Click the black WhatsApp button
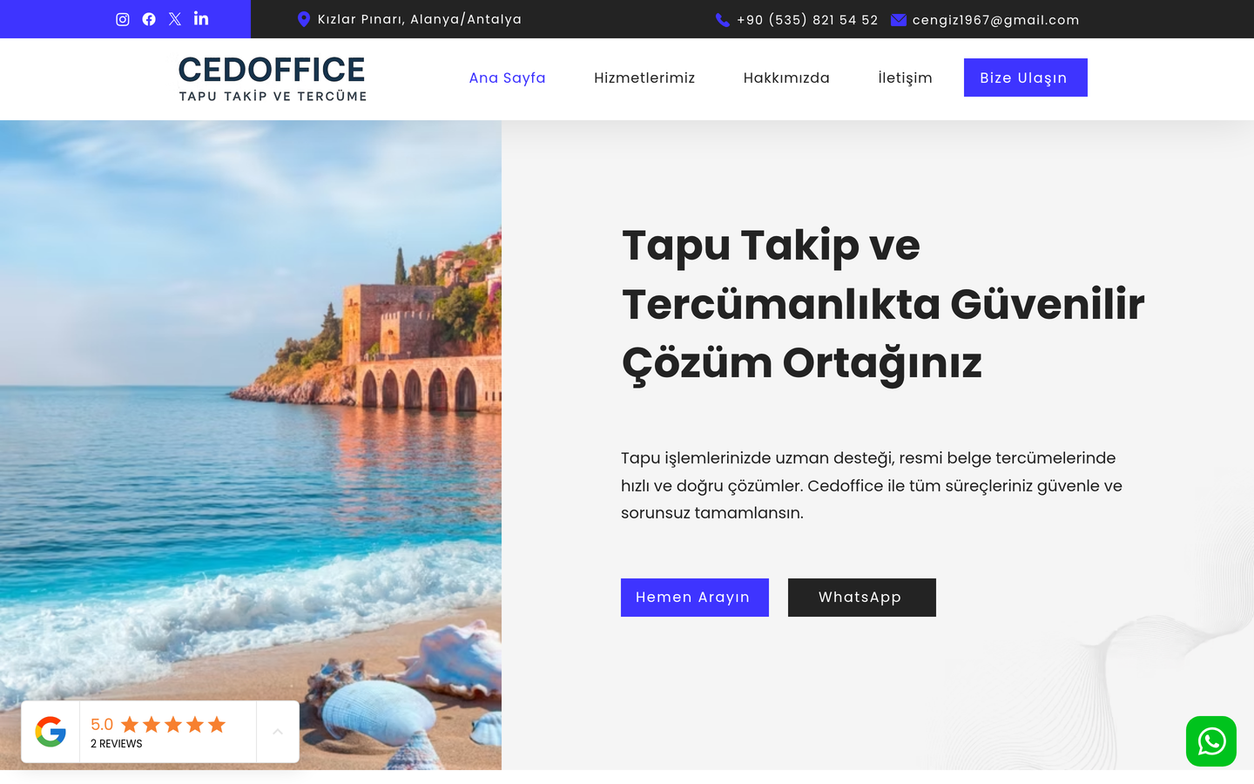This screenshot has height=784, width=1254. (x=862, y=598)
